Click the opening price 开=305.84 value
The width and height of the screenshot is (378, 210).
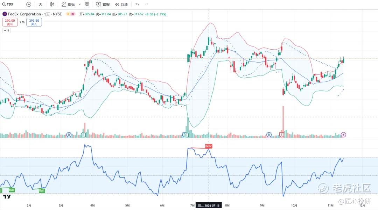[x=87, y=14]
